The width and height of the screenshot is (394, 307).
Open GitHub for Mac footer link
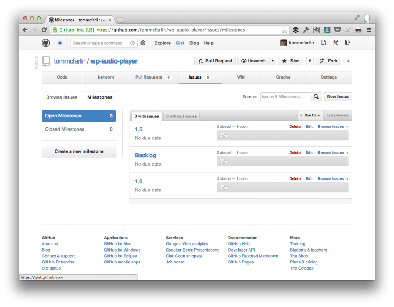117,244
